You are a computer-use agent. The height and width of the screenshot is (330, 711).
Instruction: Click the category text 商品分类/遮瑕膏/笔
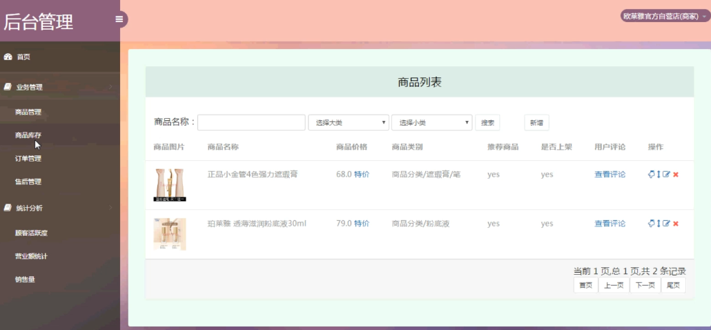coord(426,175)
